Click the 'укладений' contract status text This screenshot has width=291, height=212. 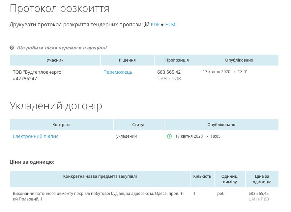(127, 136)
